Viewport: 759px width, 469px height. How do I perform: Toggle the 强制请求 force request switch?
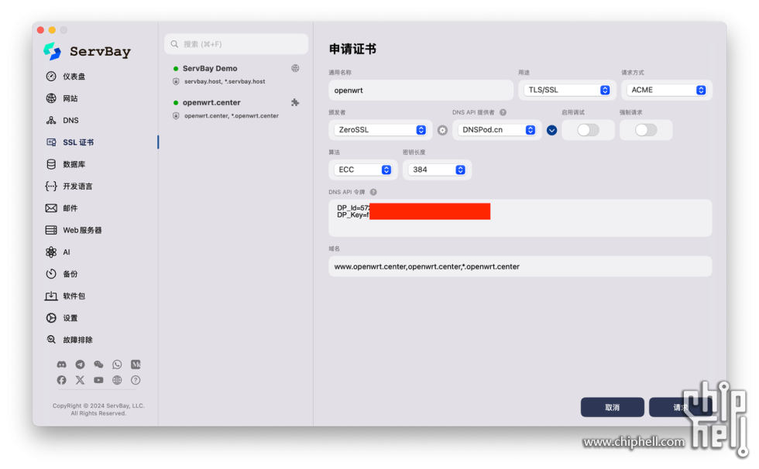[646, 130]
